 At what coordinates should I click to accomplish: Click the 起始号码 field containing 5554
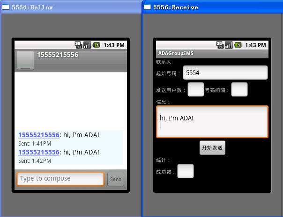(x=225, y=73)
